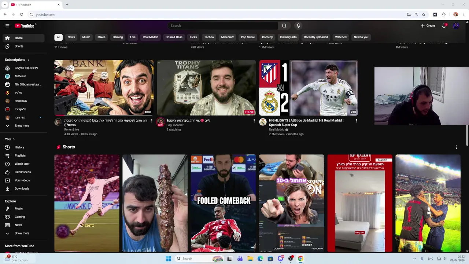Select the Drum & Bass chip
The image size is (469, 264).
[174, 37]
